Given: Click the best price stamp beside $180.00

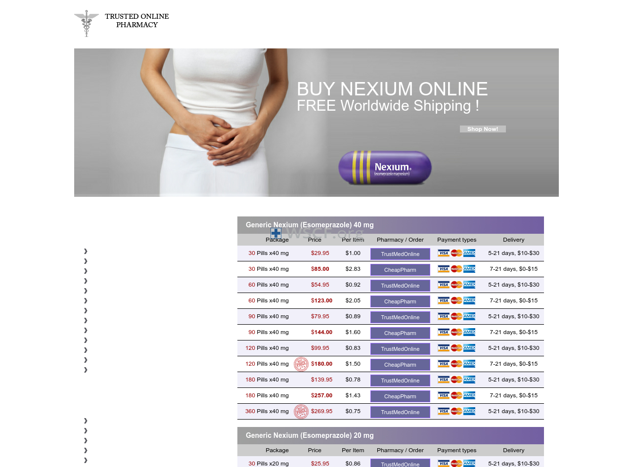Looking at the screenshot, I should (x=301, y=364).
